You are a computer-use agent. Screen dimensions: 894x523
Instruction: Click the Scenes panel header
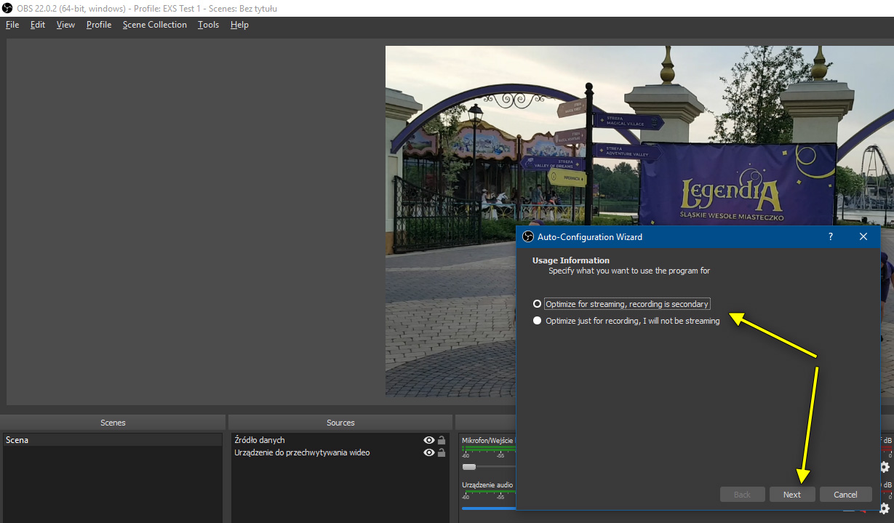(113, 423)
